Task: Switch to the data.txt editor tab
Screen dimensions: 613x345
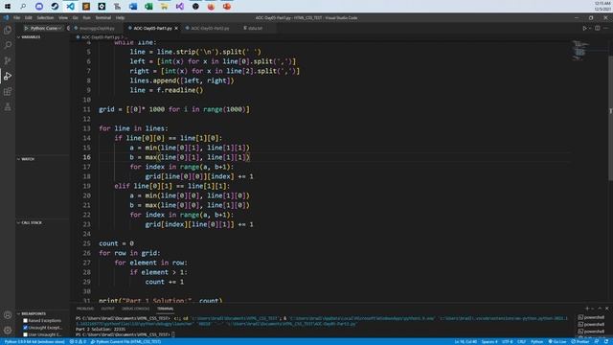Action: 255,28
